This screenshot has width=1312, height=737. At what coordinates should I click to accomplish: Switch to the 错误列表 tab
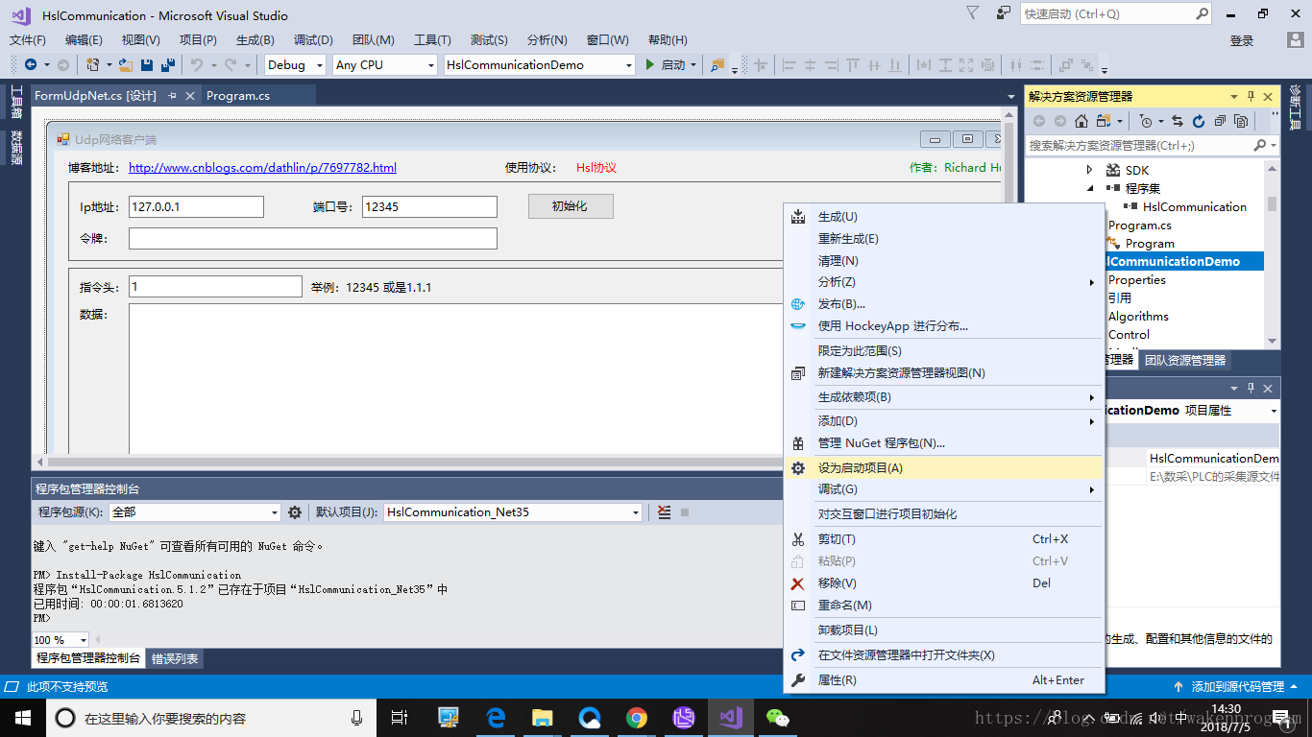pyautogui.click(x=175, y=658)
